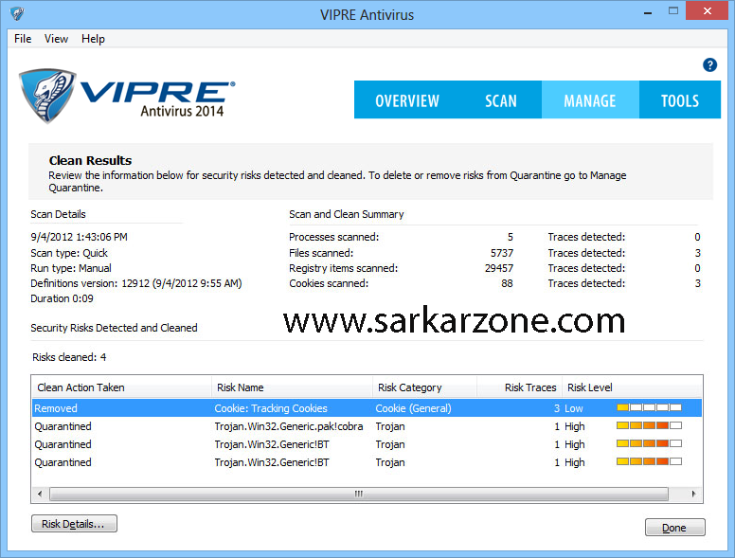The width and height of the screenshot is (735, 558).
Task: Click the Cookies scanned value 88
Action: coord(507,283)
